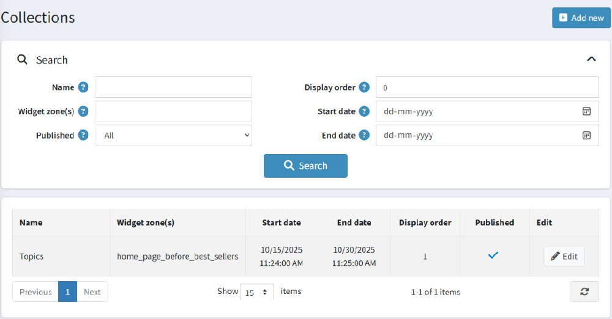Click the Display order help icon
This screenshot has height=319, width=612.
[364, 87]
